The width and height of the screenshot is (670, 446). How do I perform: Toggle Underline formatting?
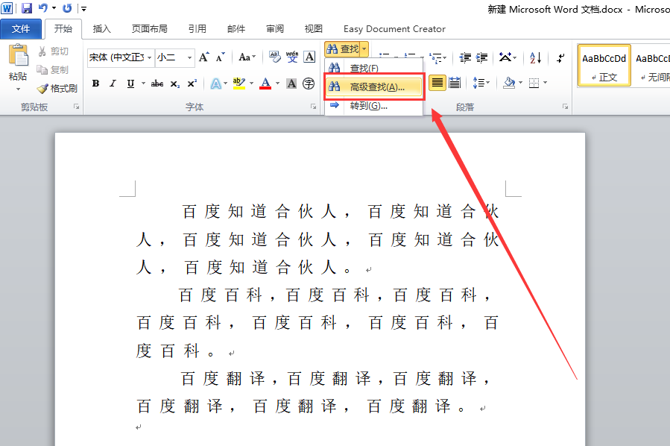(x=130, y=84)
